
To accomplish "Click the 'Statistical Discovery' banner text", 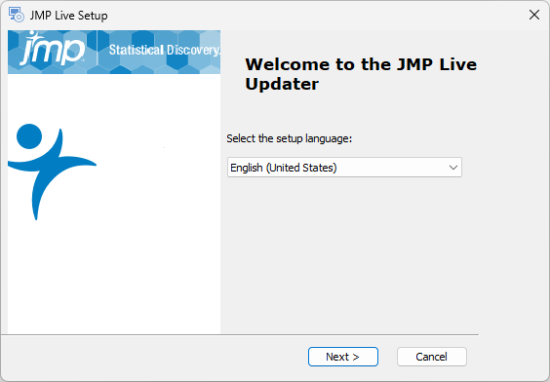I will [165, 50].
